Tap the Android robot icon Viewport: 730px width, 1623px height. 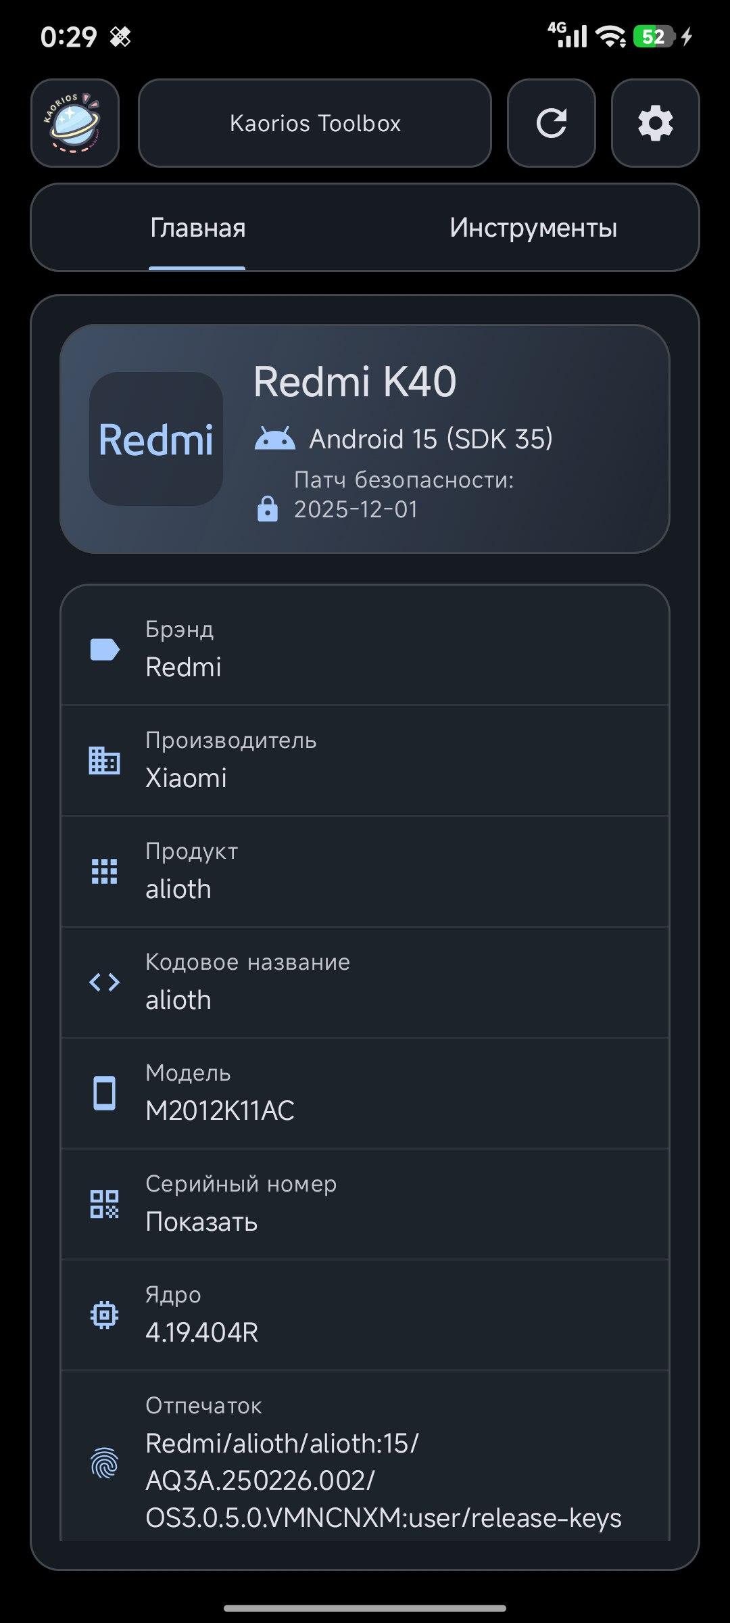(x=275, y=439)
